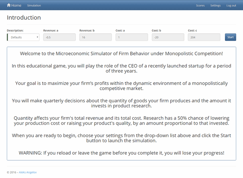This screenshot has height=178, width=243.
Task: Open the Description dropdown showing Defaults
Action: [x=22, y=37]
